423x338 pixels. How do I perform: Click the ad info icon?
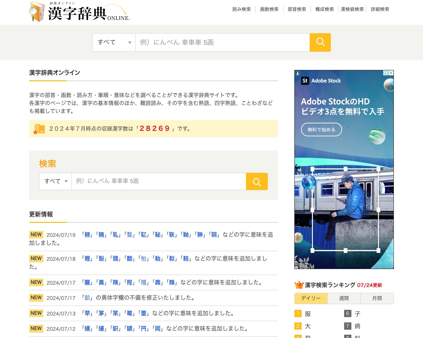coord(386,73)
